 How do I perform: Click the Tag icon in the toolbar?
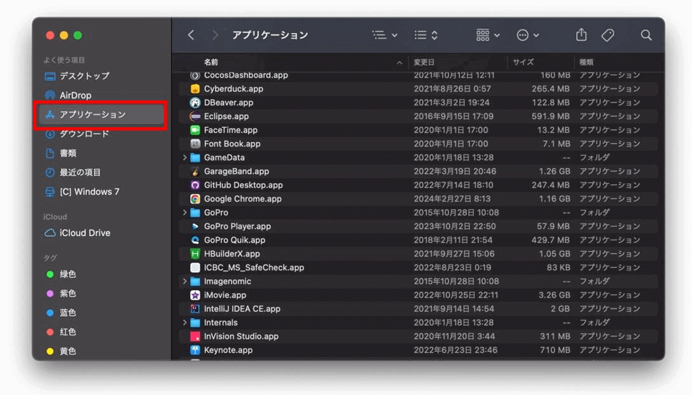[x=607, y=35]
